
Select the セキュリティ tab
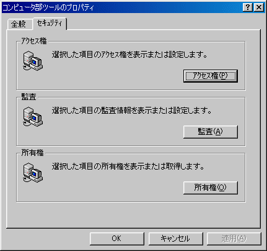coord(50,23)
